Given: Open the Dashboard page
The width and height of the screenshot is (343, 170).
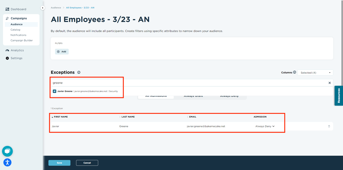Looking at the screenshot, I should click(18, 9).
